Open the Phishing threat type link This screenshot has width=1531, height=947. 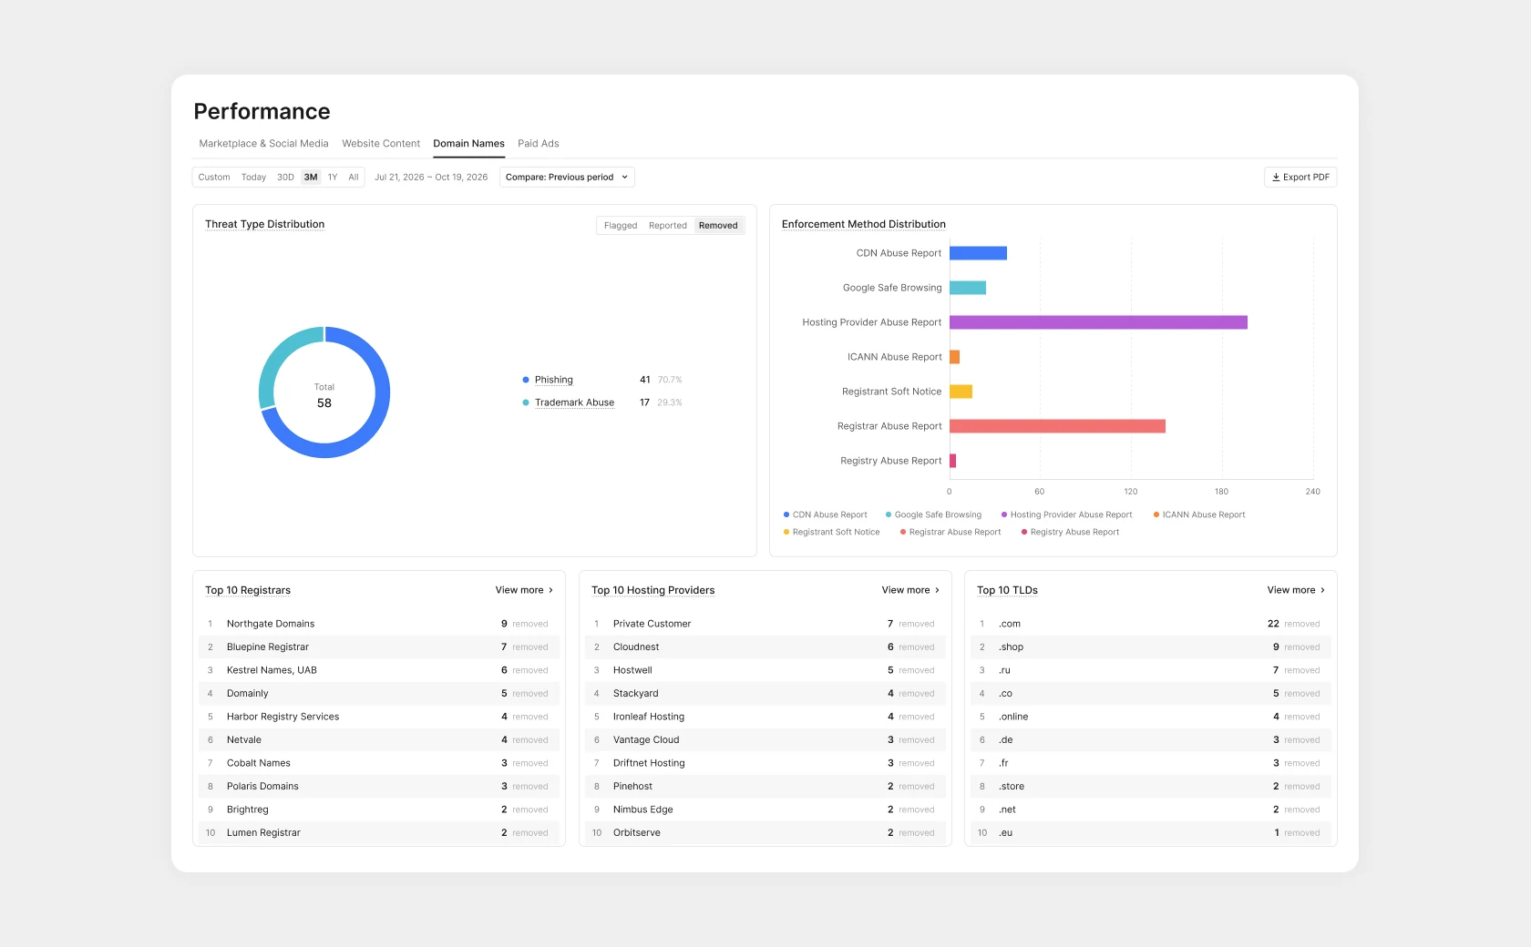pyautogui.click(x=554, y=380)
